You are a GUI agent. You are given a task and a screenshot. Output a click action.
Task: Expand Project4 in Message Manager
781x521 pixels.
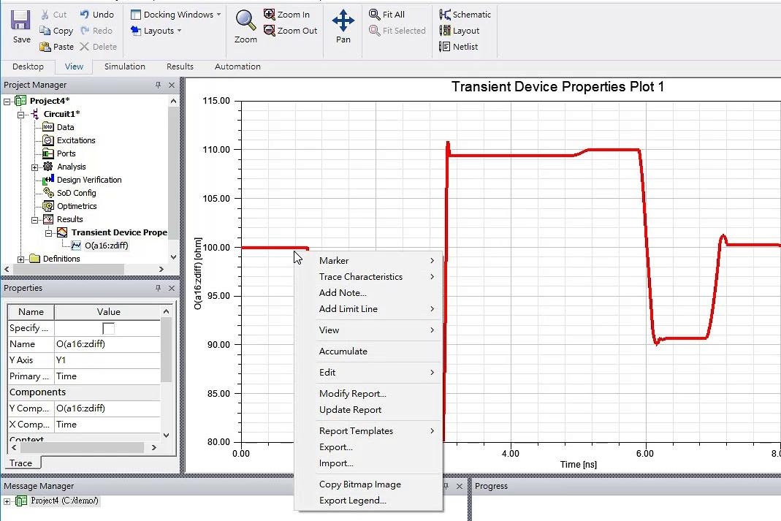(x=7, y=501)
